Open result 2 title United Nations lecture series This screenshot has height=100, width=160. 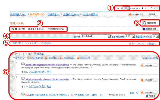47,79
